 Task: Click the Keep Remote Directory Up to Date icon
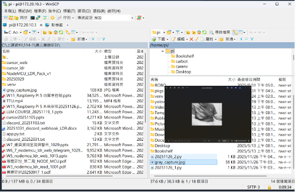45,18
